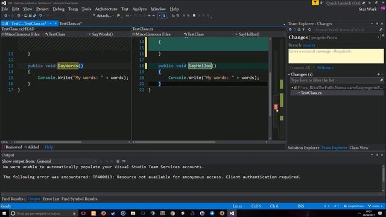The image size is (386, 217).
Task: Click the Navigate Backward toolbar icon
Action: 5,16
